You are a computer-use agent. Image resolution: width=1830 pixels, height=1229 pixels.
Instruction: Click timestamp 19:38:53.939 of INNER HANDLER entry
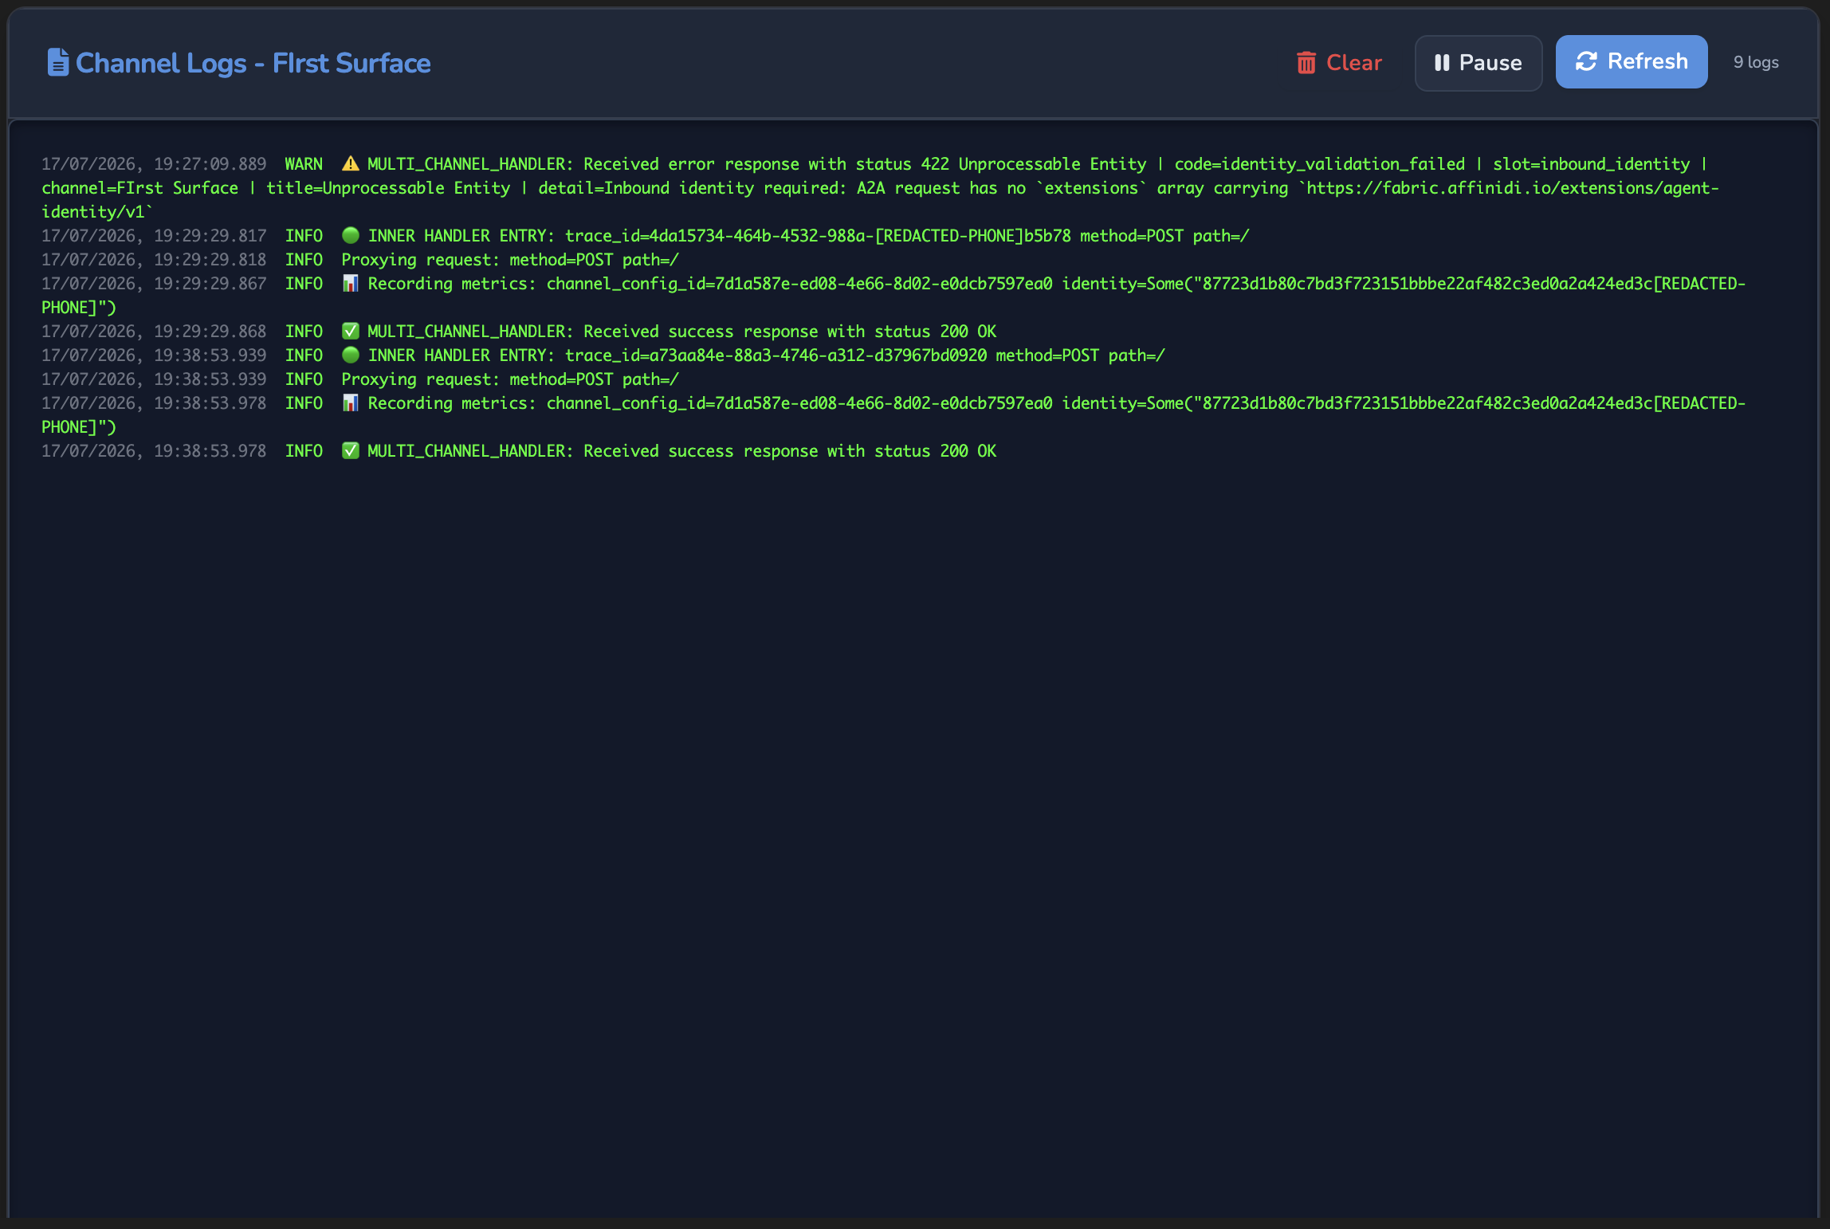(154, 355)
